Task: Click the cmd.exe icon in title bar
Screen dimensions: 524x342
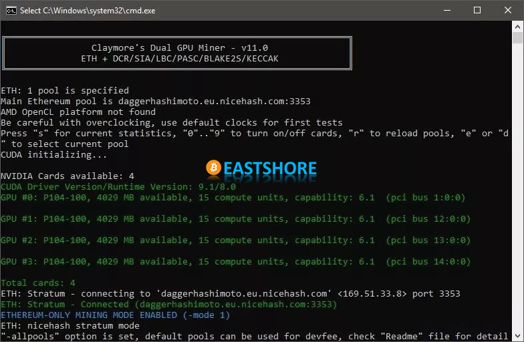Action: pos(11,11)
